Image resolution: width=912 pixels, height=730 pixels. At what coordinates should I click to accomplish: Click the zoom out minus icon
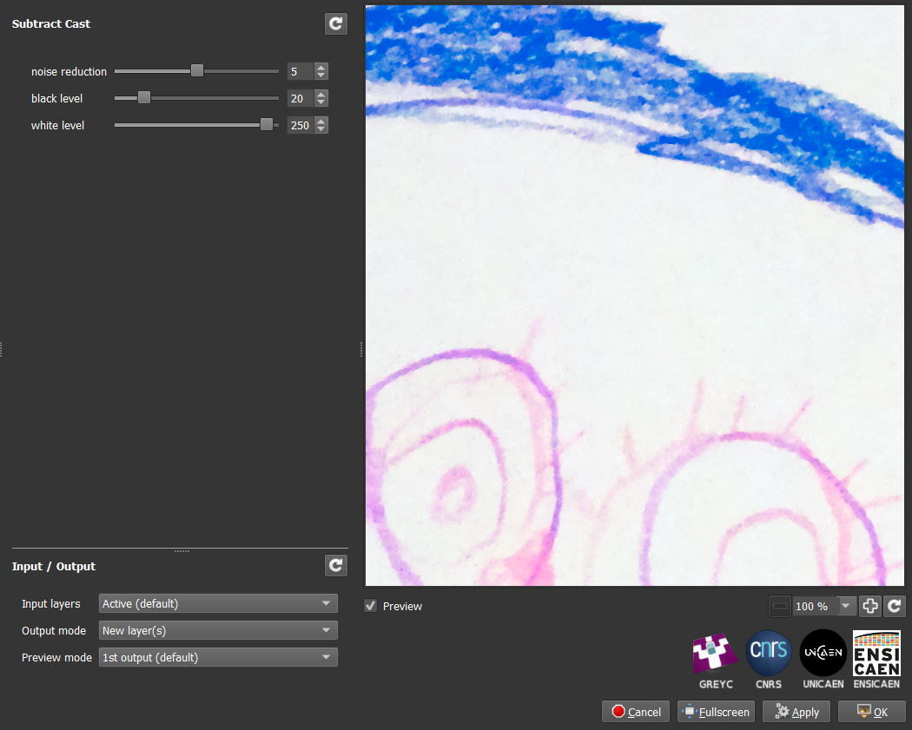(x=780, y=606)
